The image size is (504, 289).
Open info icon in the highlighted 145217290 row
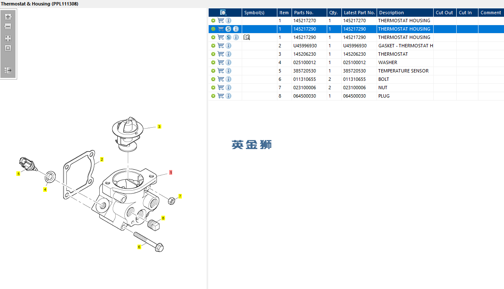[x=236, y=29]
